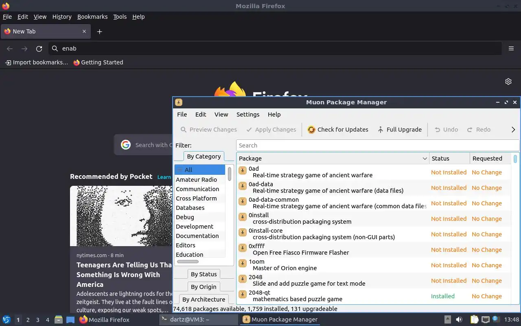This screenshot has width=521, height=326.
Task: Click the update notifier tray icon
Action: [496, 319]
